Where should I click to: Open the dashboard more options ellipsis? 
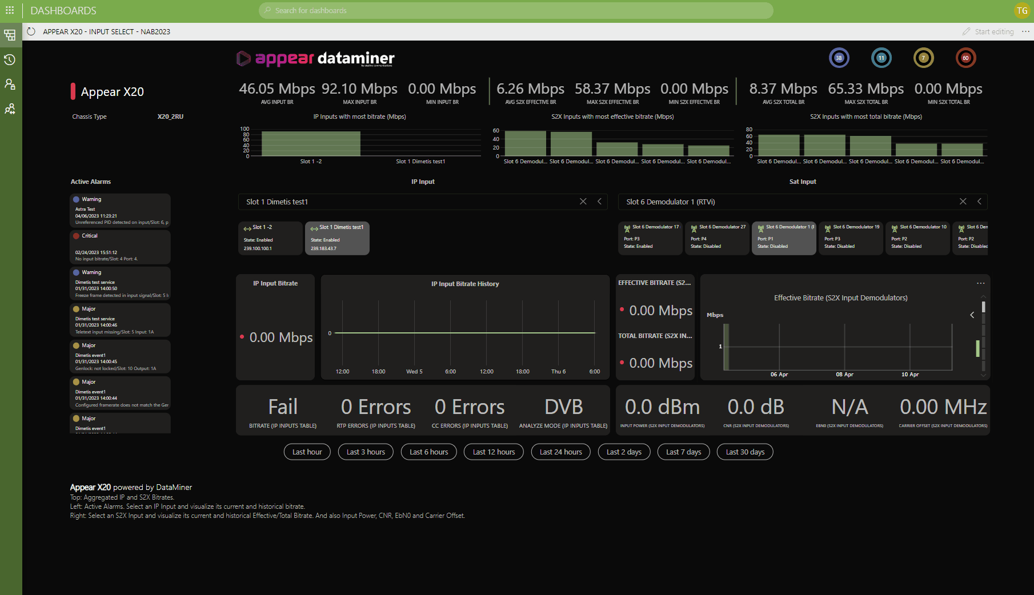tap(1025, 31)
